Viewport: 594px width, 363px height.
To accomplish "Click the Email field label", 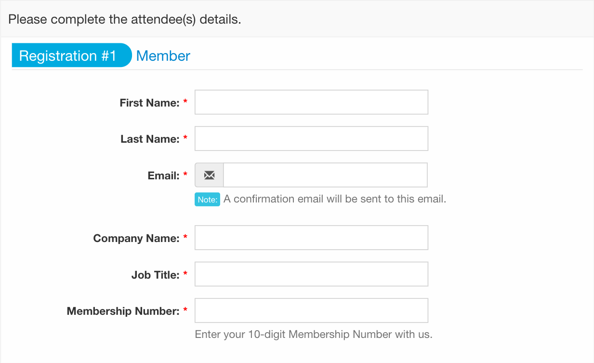I will [x=164, y=176].
